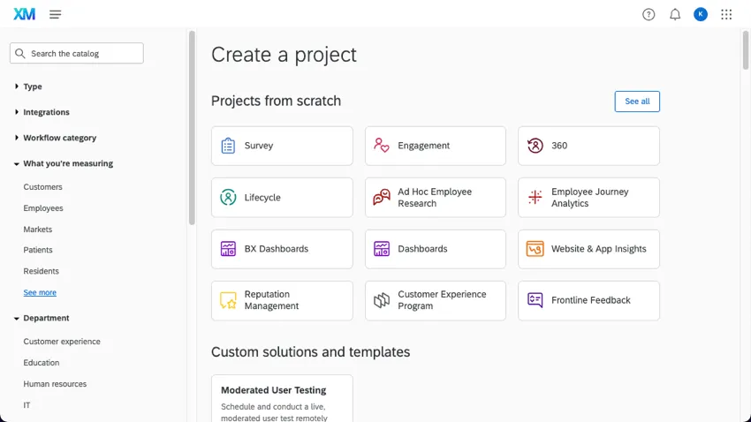Image resolution: width=751 pixels, height=422 pixels.
Task: Filter by Human resources department
Action: 55,384
